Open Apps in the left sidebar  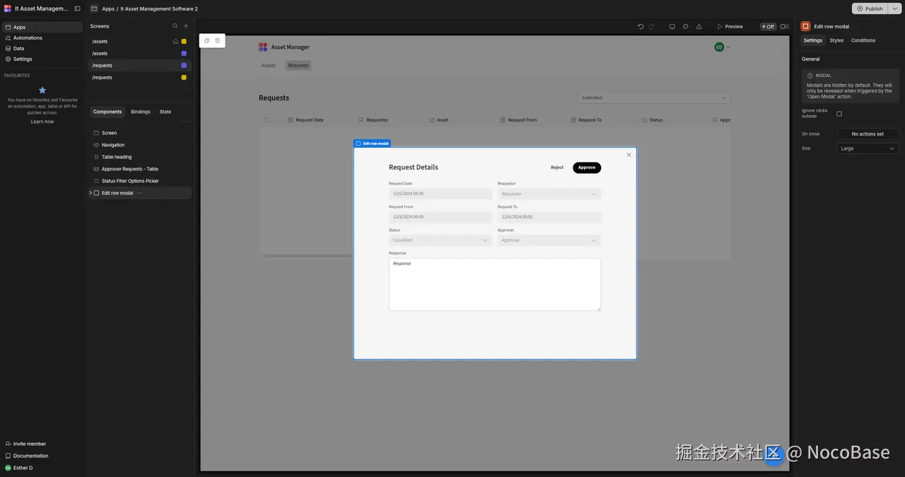pyautogui.click(x=42, y=28)
